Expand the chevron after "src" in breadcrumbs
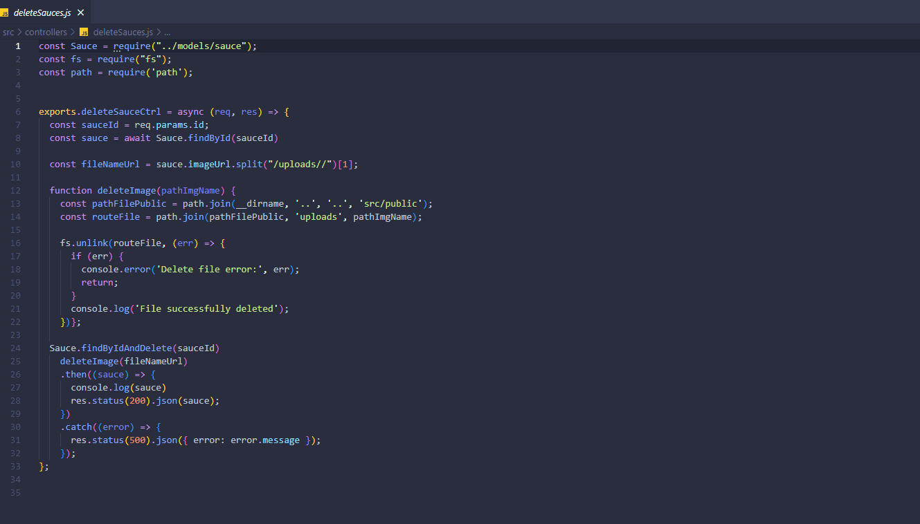The width and height of the screenshot is (920, 524). click(x=21, y=31)
